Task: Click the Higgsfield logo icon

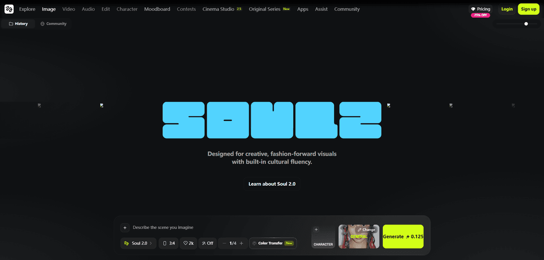Action: point(9,9)
